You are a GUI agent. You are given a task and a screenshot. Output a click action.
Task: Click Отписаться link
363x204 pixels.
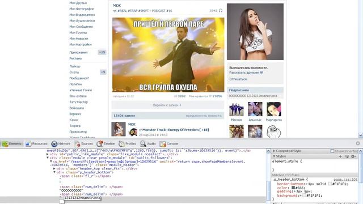point(238,79)
